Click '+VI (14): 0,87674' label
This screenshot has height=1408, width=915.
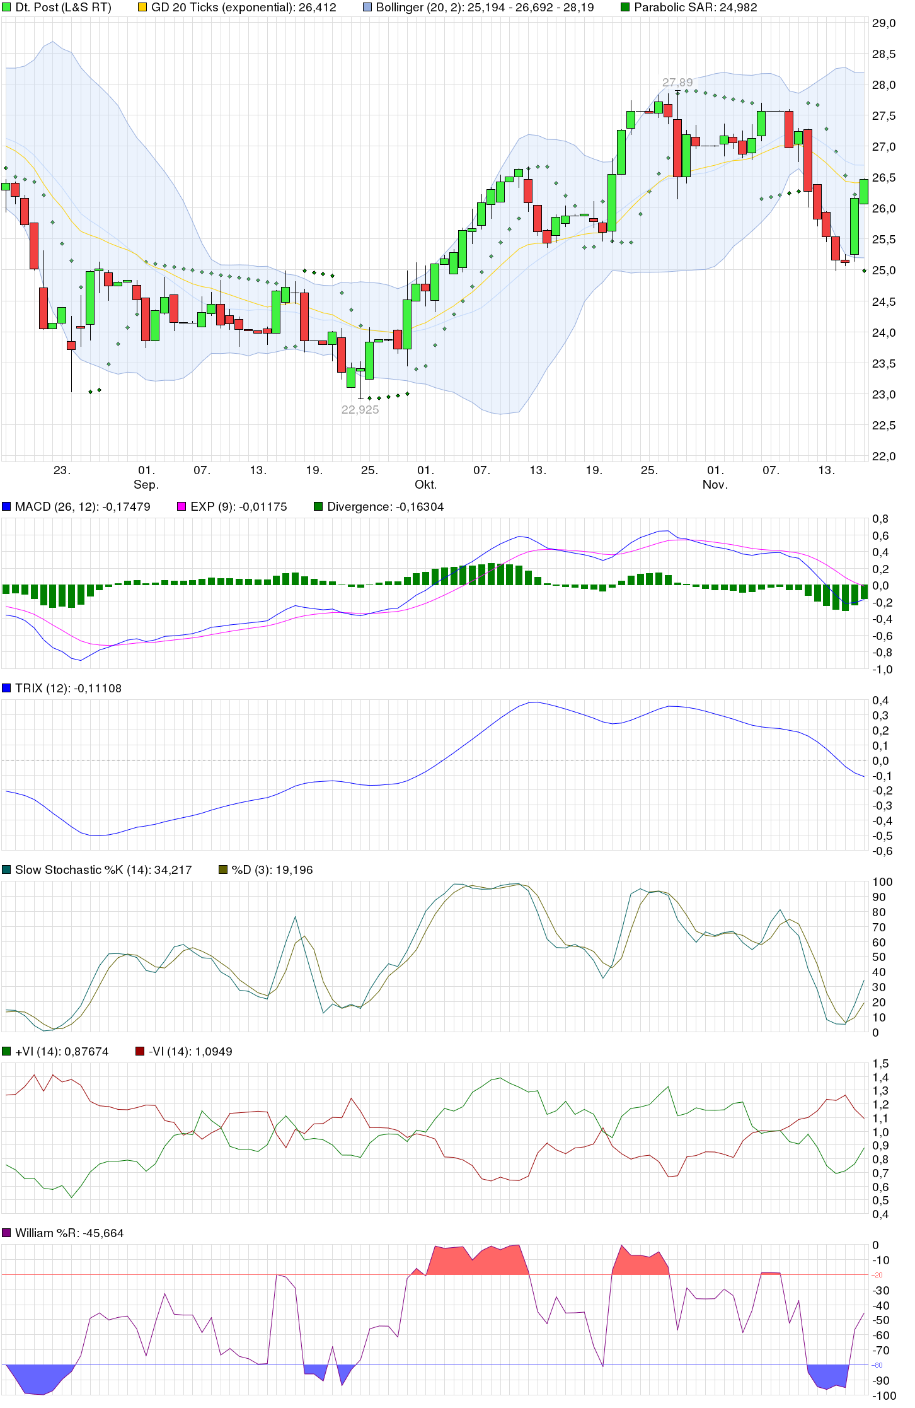(x=62, y=1052)
